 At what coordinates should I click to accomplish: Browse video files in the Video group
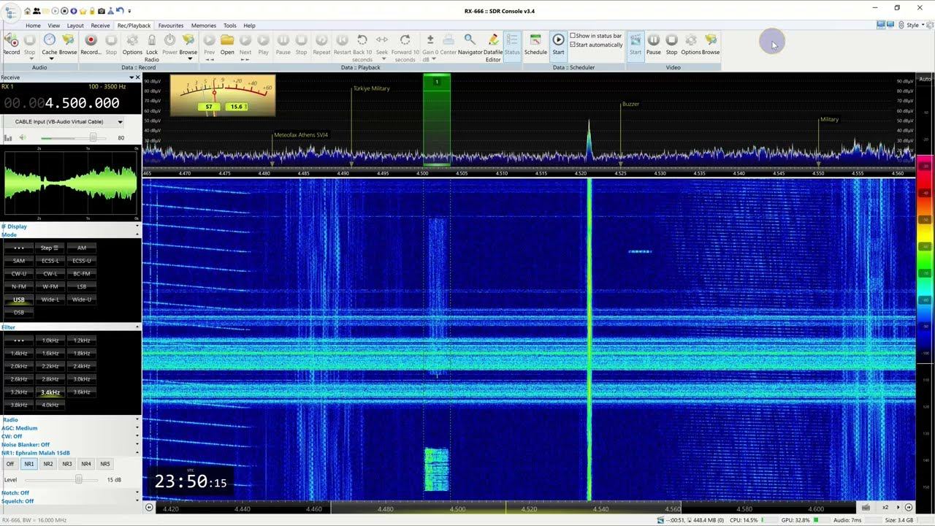click(711, 43)
